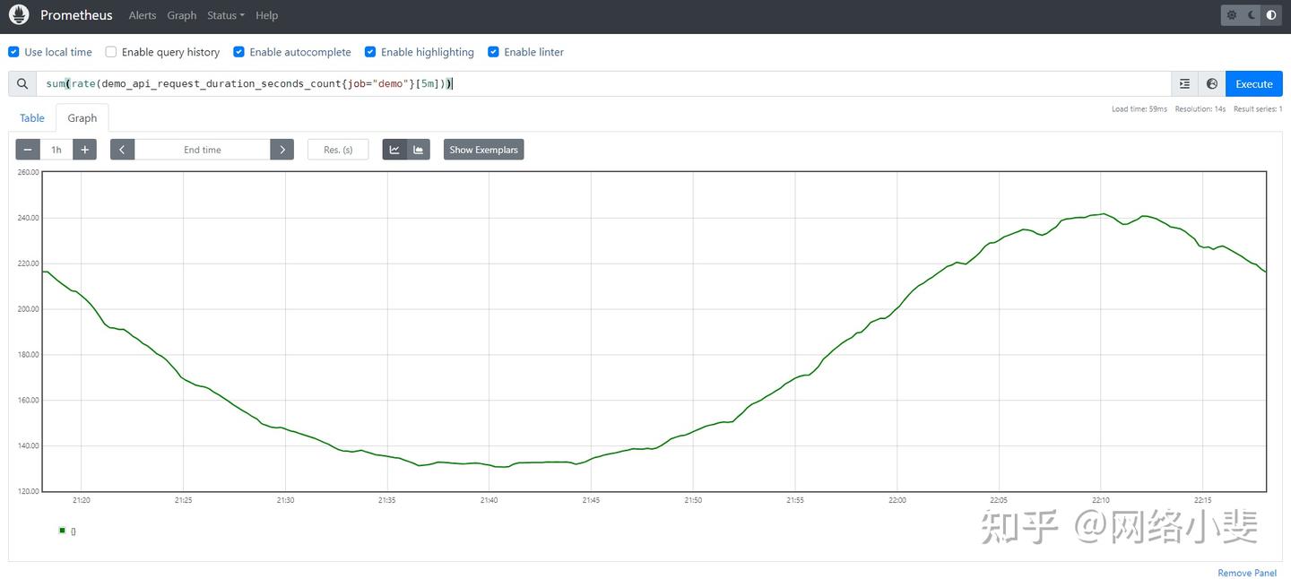Show the stacked area graph

(x=419, y=150)
